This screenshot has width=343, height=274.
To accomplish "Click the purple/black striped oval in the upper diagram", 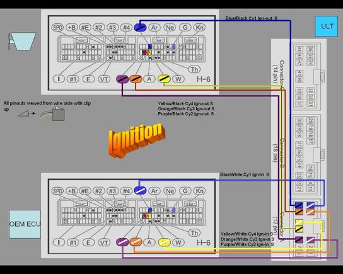I will tap(122, 79).
